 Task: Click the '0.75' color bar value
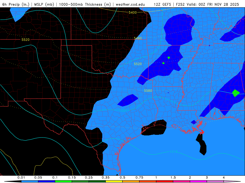139,178
